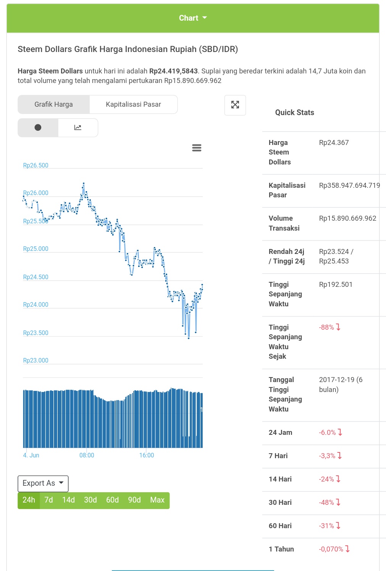This screenshot has height=571, width=386.
Task: Select the filled circle chart mode
Action: [x=38, y=128]
